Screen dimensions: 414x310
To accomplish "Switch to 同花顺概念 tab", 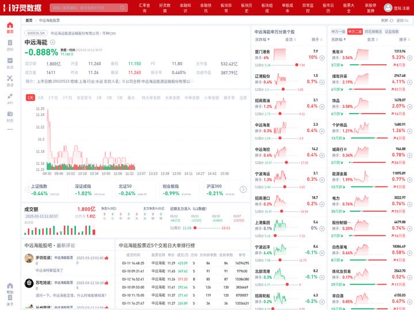I will click(373, 32).
